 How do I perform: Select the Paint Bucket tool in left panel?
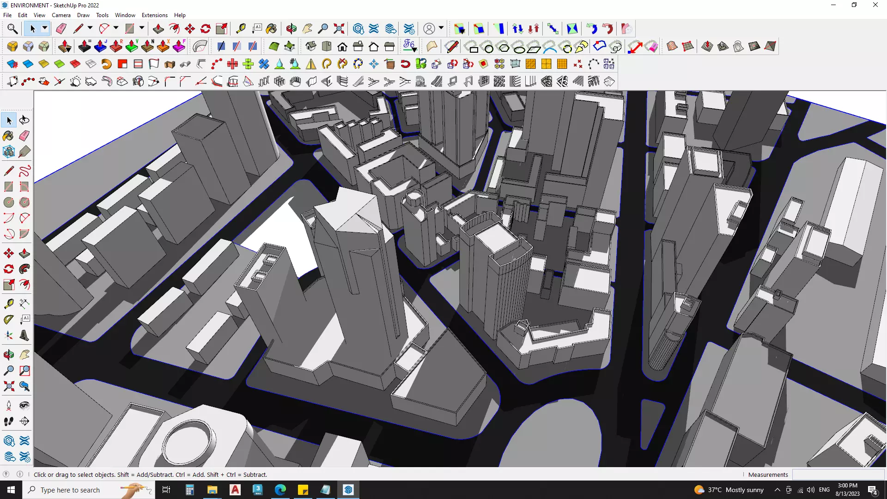8,136
